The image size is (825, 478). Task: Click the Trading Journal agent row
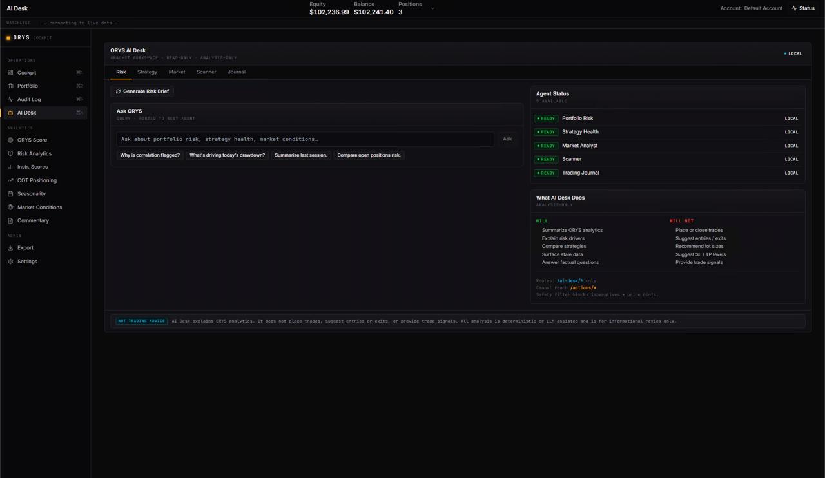pos(667,173)
